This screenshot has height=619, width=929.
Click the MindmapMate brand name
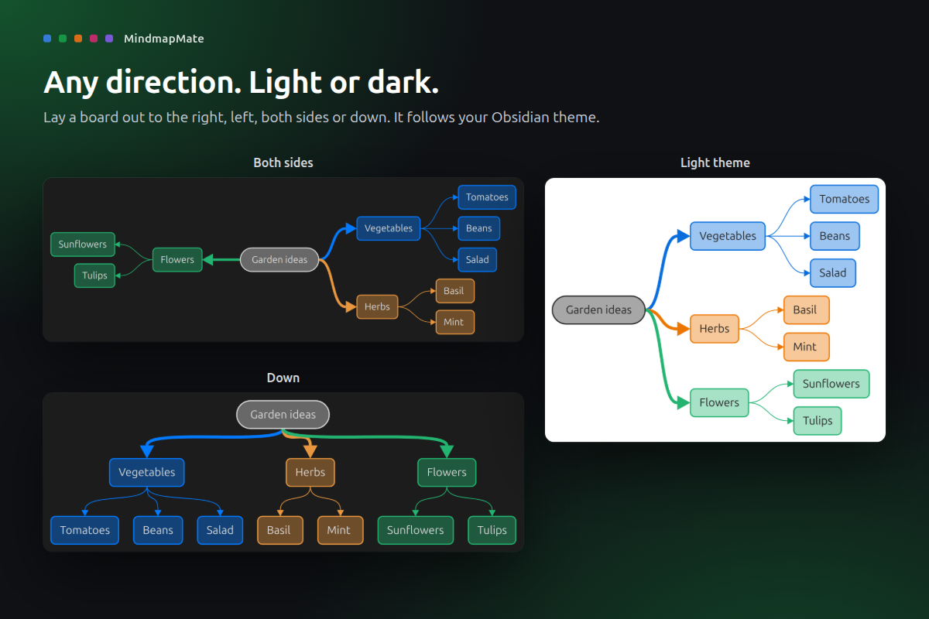tap(164, 38)
